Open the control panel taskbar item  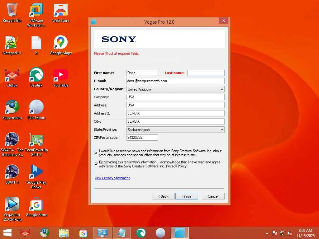tap(102, 233)
